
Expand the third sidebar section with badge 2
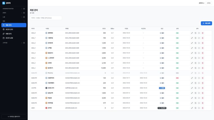click(14, 17)
